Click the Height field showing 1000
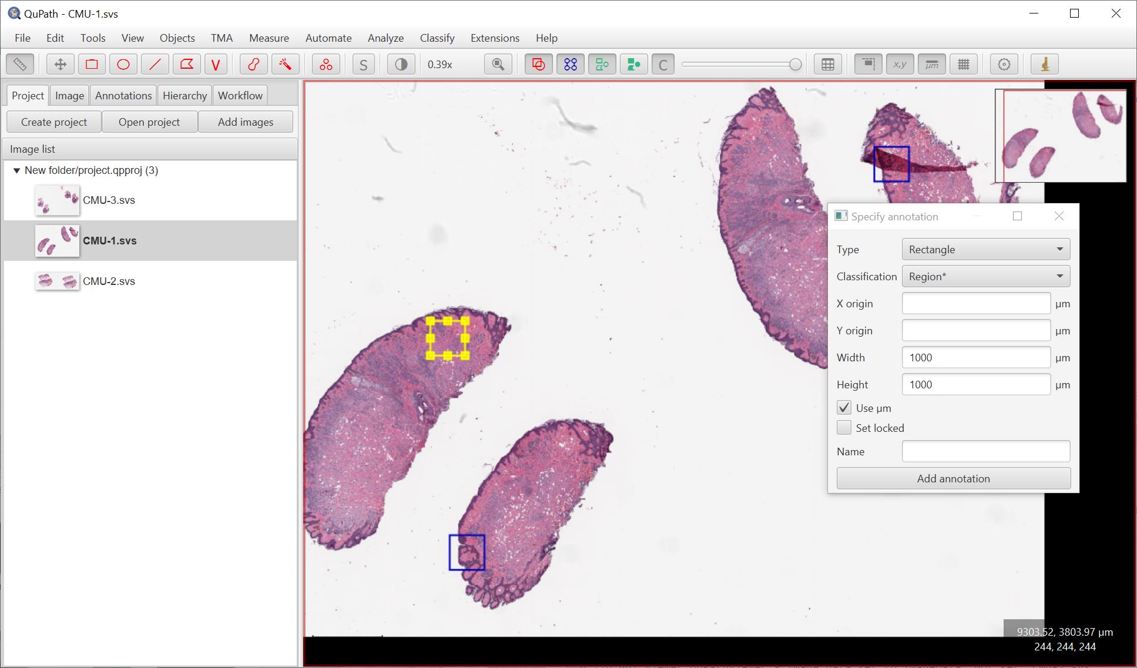Viewport: 1137px width, 668px height. coord(976,384)
